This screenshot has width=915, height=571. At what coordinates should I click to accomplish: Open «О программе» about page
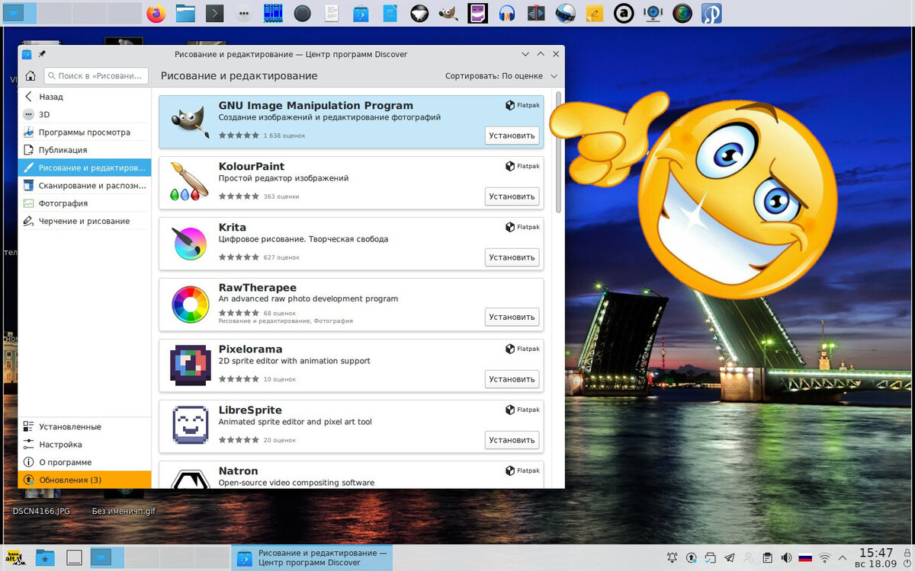[85, 462]
